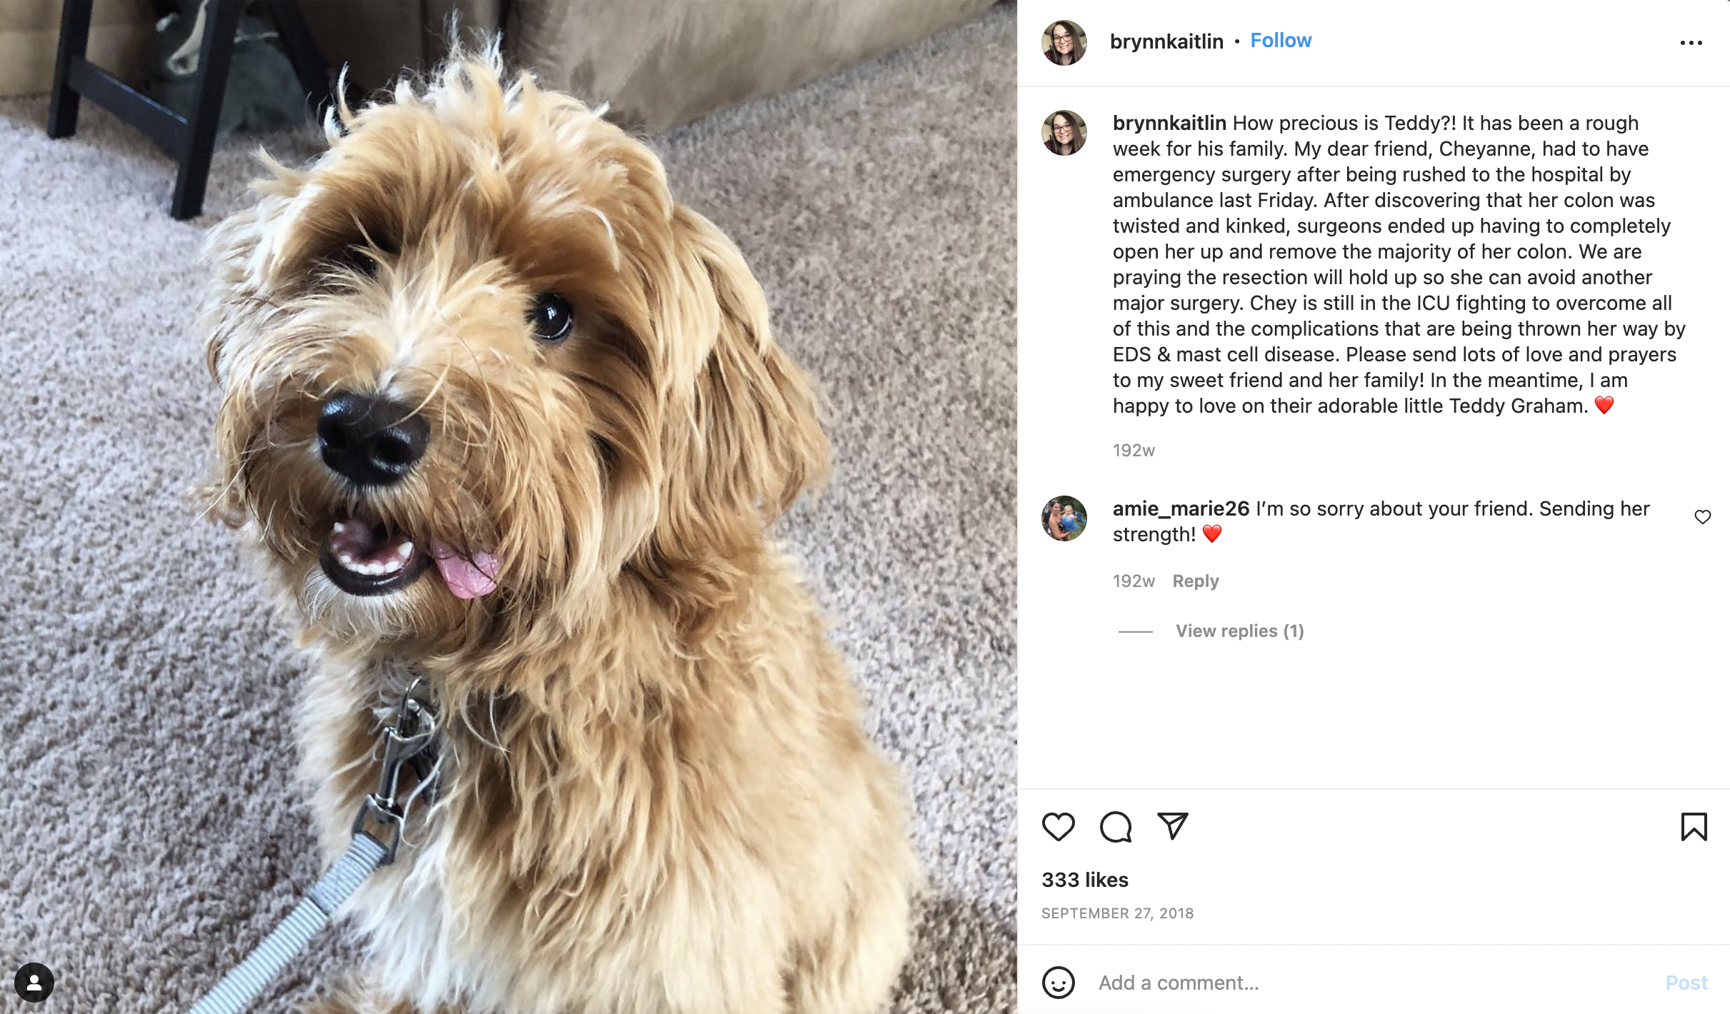The height and width of the screenshot is (1014, 1730).
Task: Open amie_marie26 username link
Action: (1181, 508)
